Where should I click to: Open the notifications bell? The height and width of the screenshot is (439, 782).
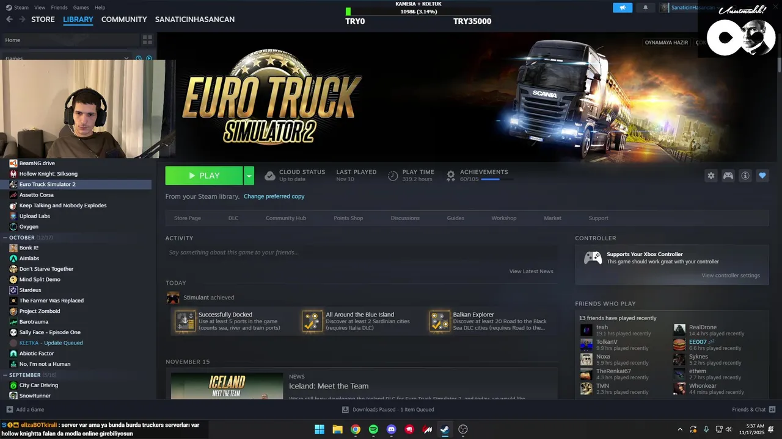tap(645, 7)
